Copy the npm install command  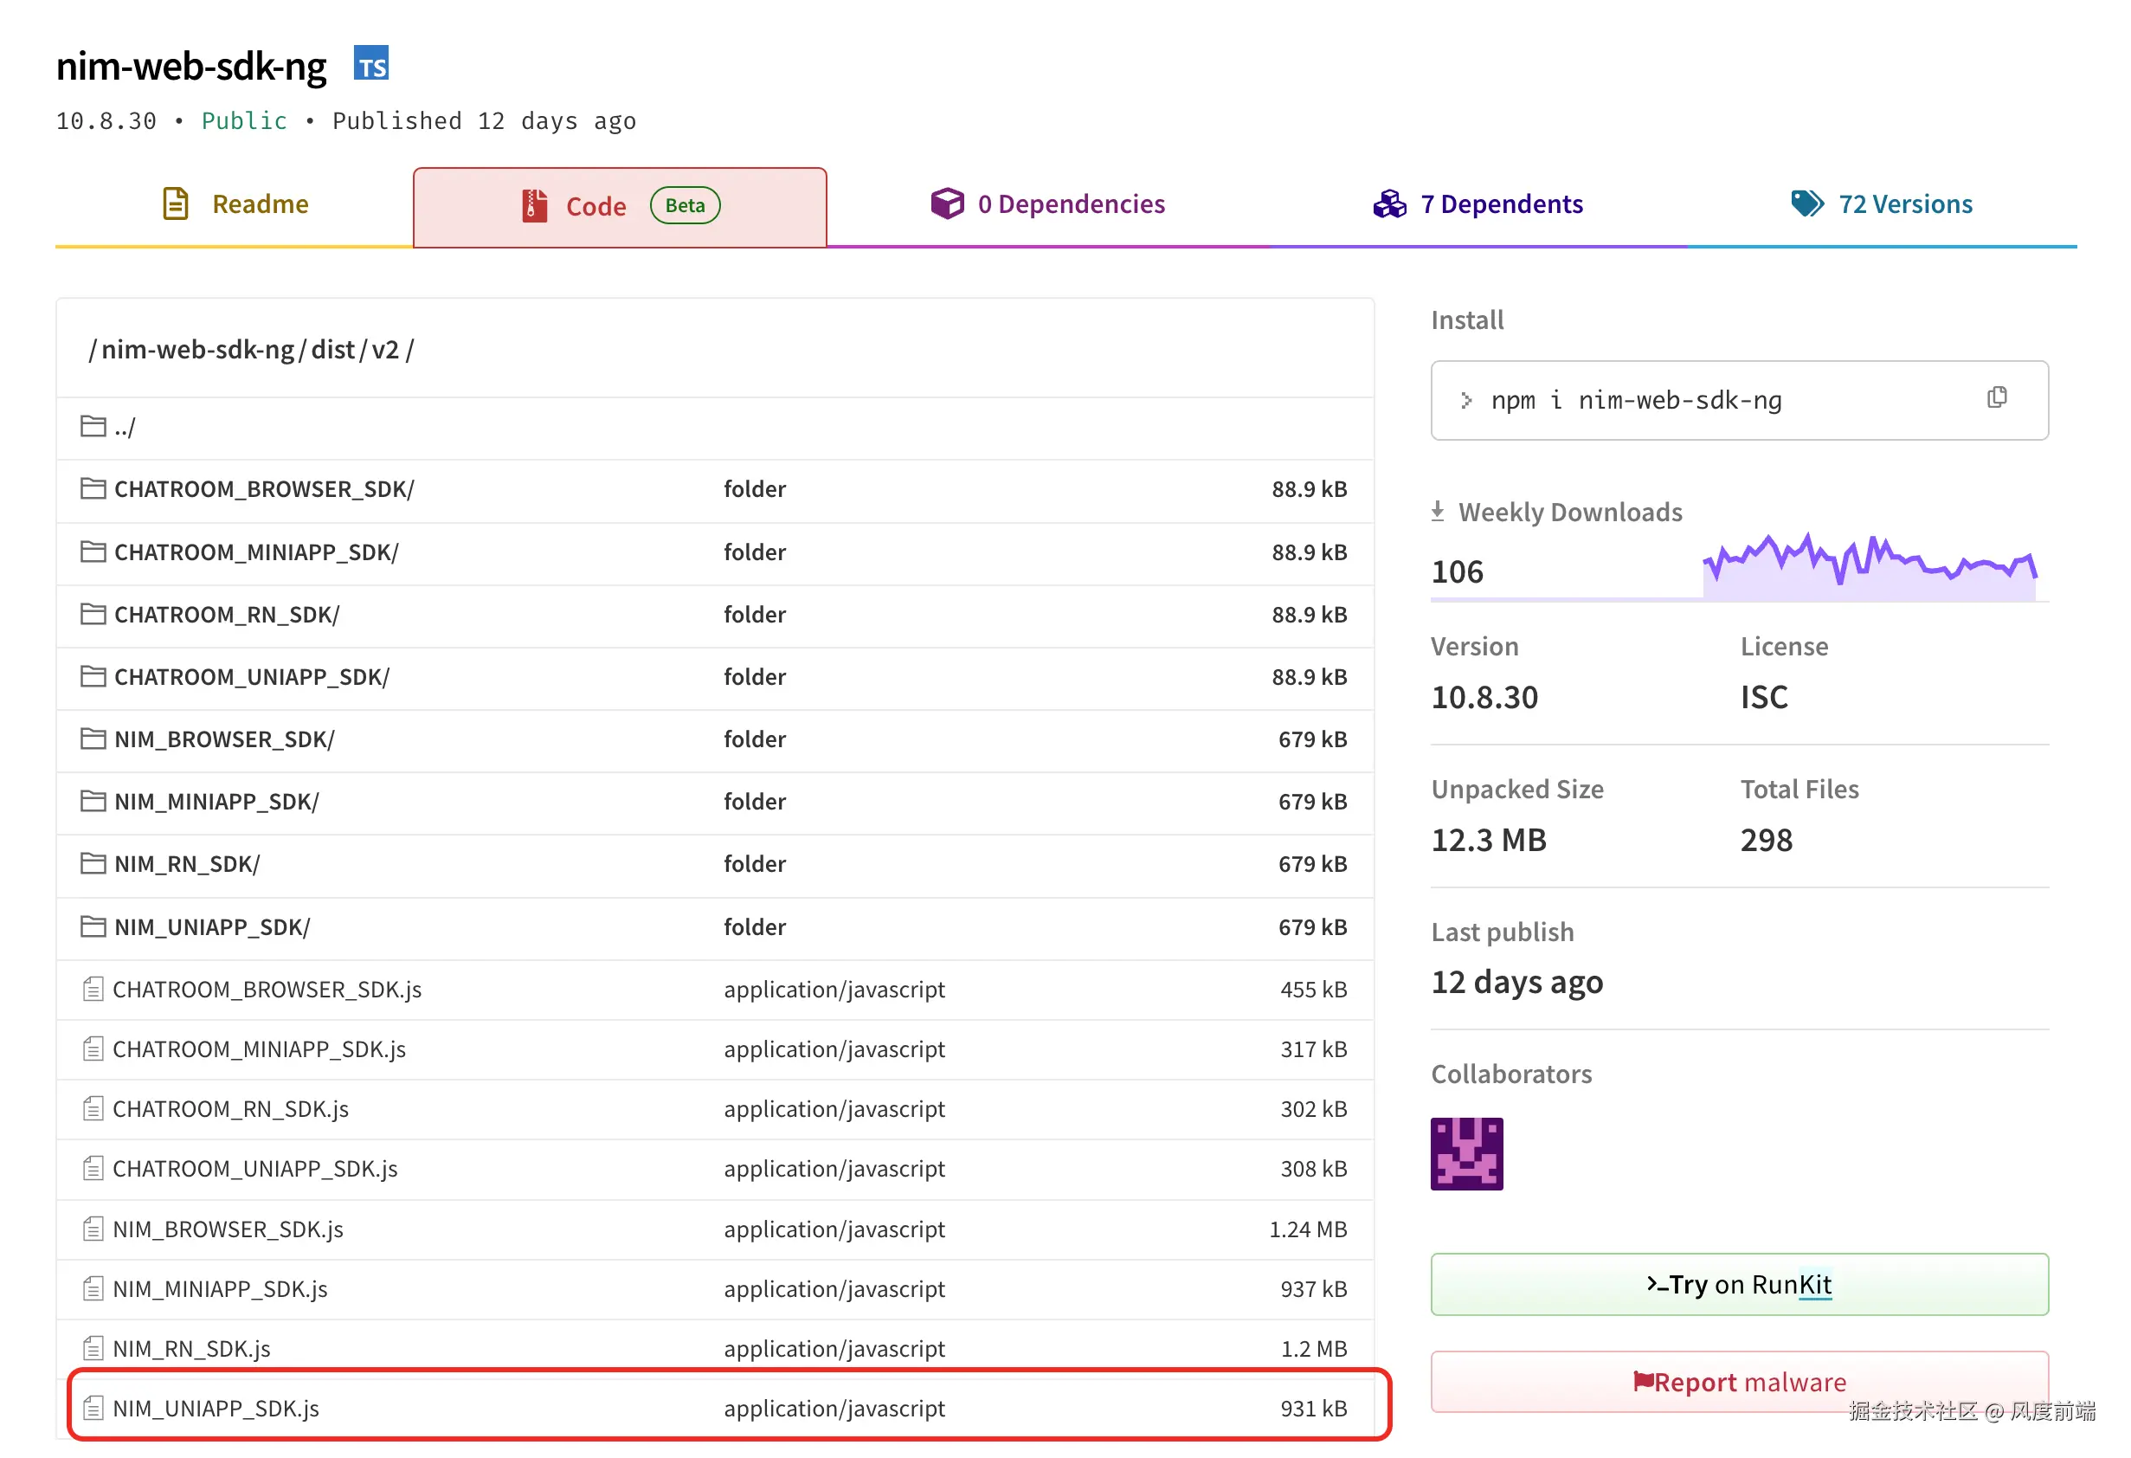click(x=1996, y=397)
